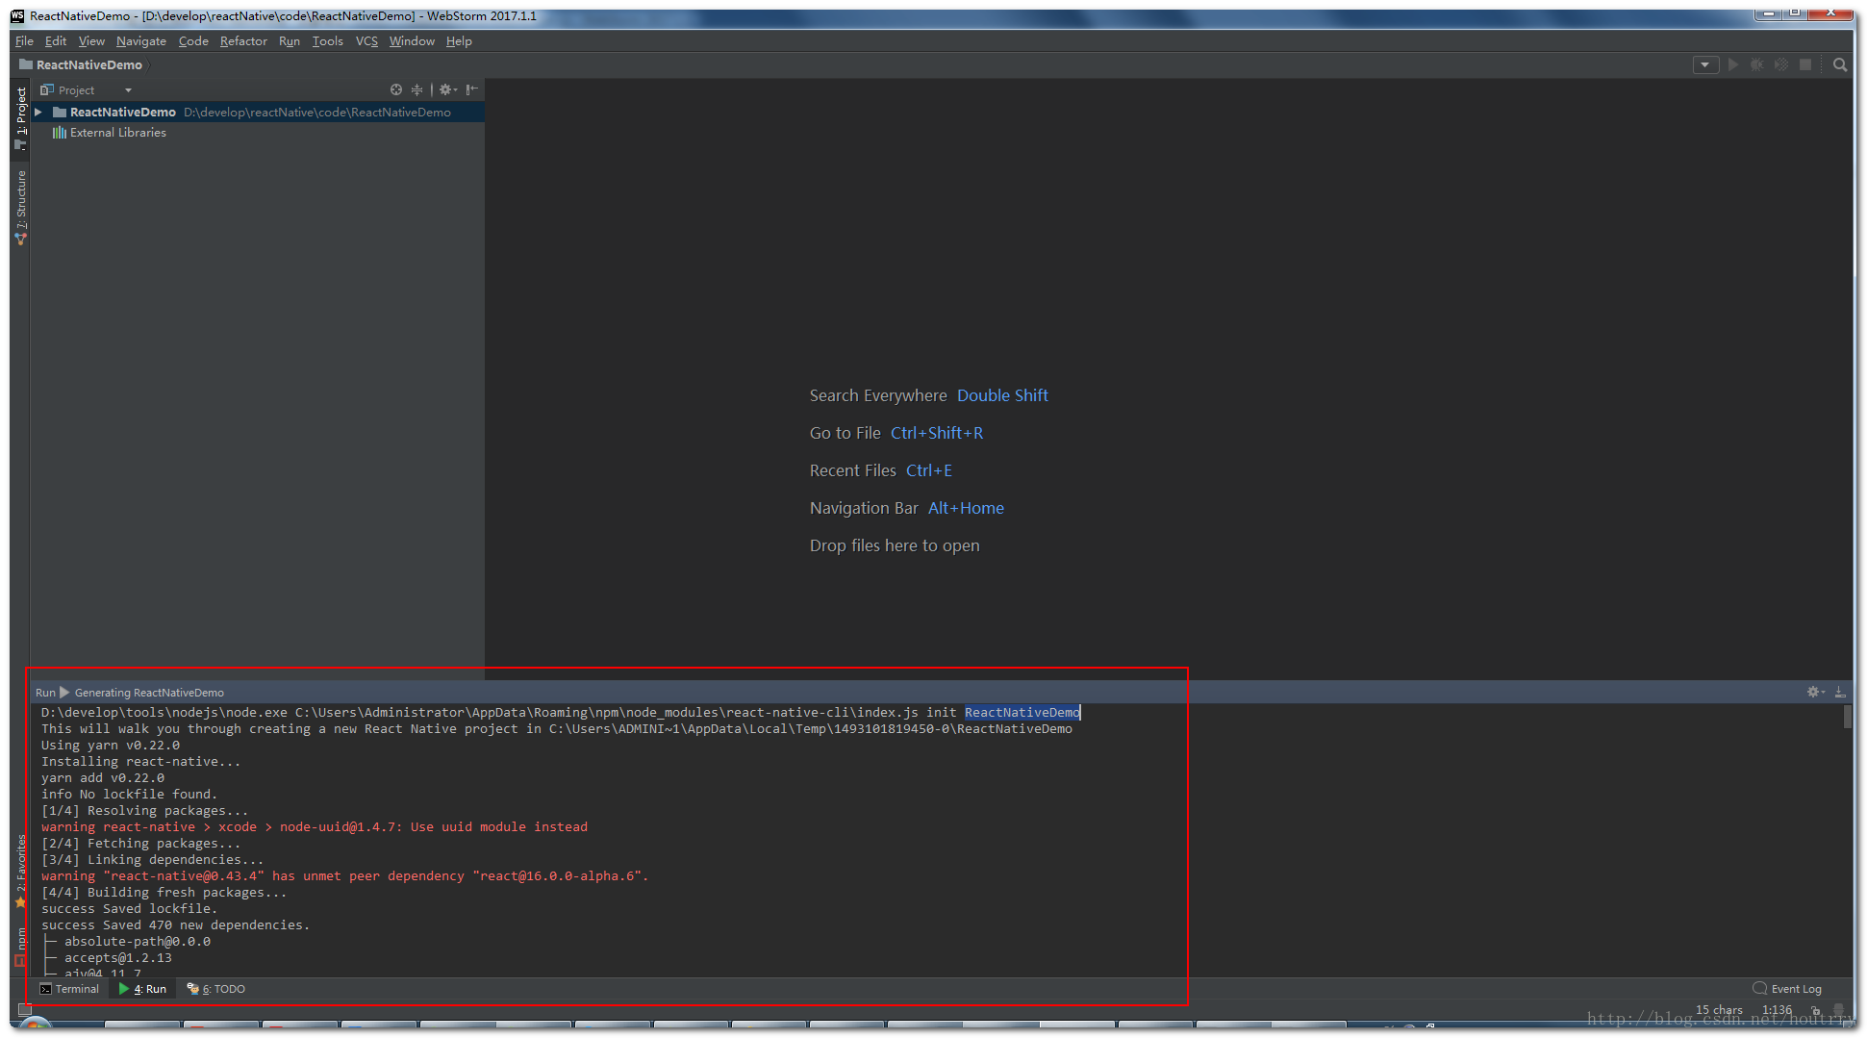Open the Refactor menu
Viewport: 1867px width, 1038px height.
pyautogui.click(x=243, y=41)
